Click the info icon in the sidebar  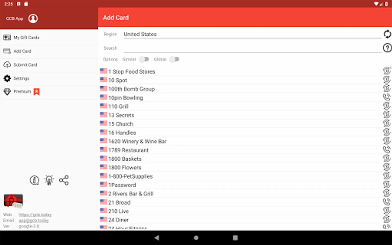pyautogui.click(x=35, y=180)
